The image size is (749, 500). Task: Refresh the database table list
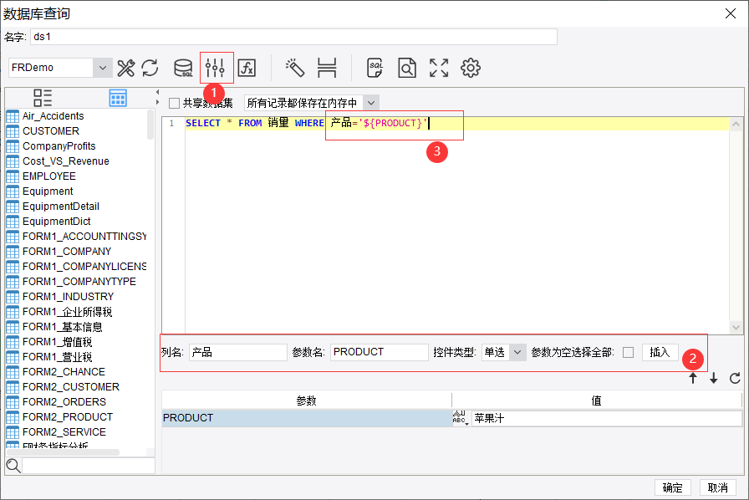tap(150, 68)
